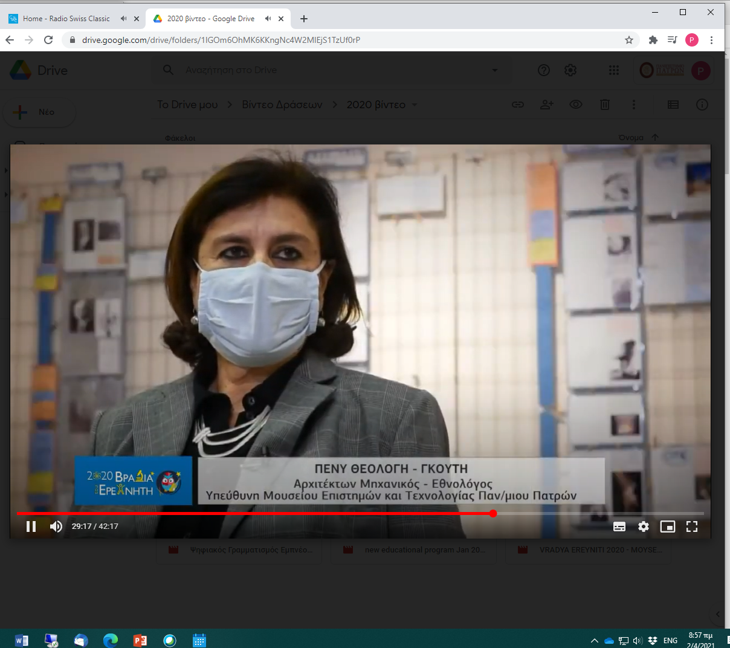Open more actions in the Drive toolbar
The image size is (730, 648).
pos(634,105)
